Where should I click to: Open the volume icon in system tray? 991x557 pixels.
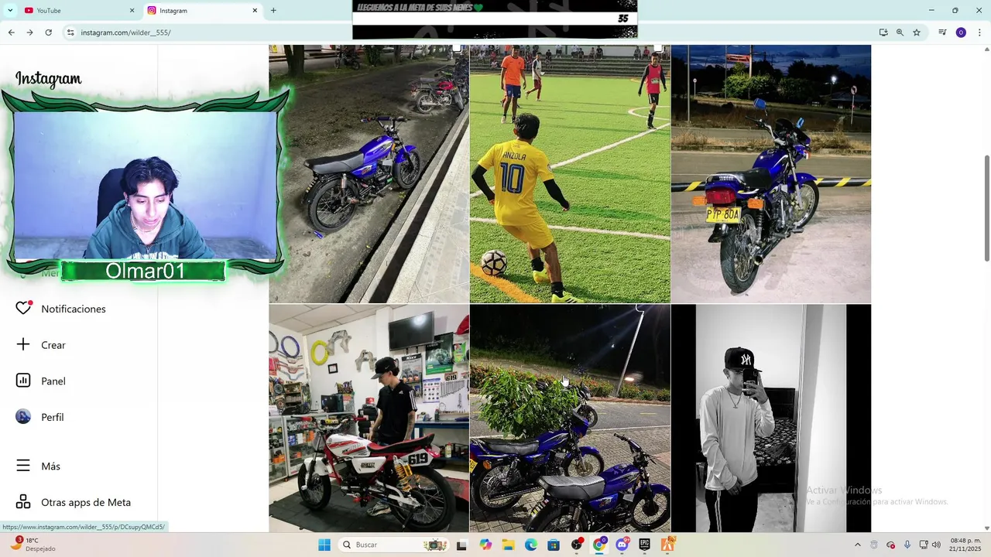tap(936, 545)
